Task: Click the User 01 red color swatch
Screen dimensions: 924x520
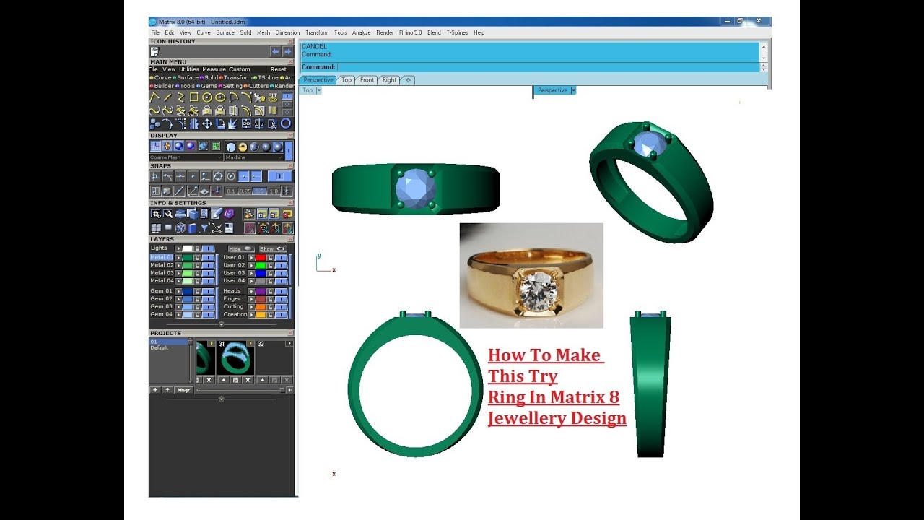Action: click(261, 258)
